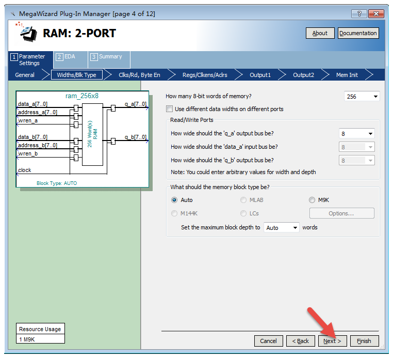Click the q_b[7..0] output label
Viewport: 393px width, 358px height.
click(136, 137)
